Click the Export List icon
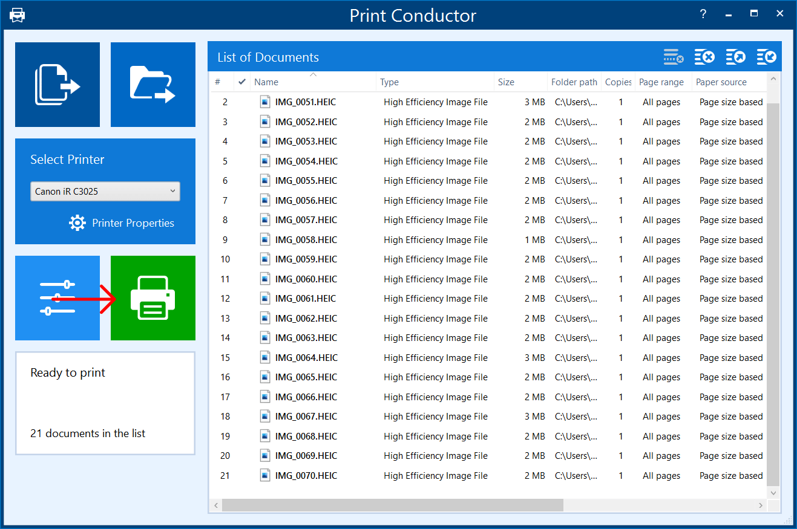Viewport: 797px width, 529px height. click(x=736, y=57)
